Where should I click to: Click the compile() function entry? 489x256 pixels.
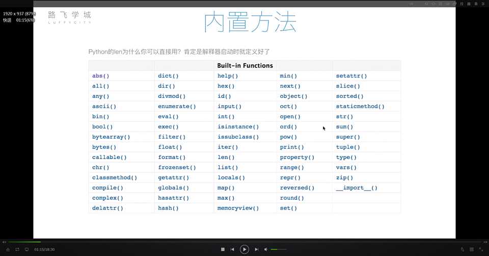[107, 188]
